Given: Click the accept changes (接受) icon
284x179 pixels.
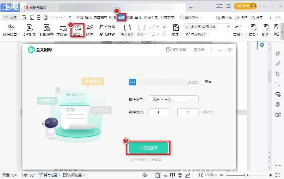Looking at the screenshot, I should [x=253, y=30].
